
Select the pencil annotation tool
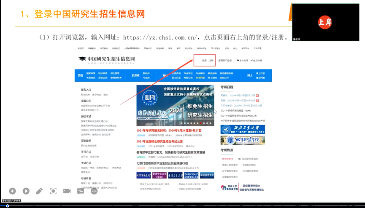pos(40,191)
